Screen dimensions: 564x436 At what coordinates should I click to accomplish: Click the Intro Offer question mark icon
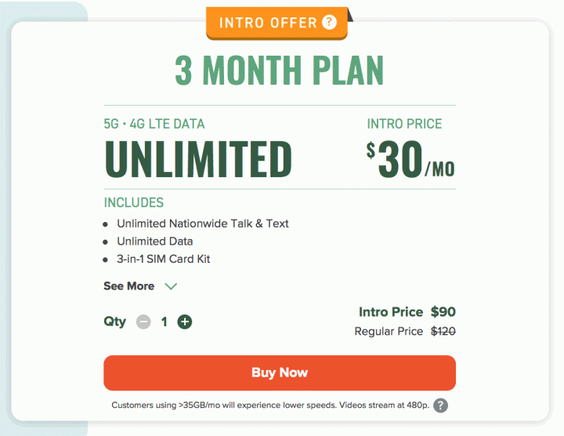point(329,22)
